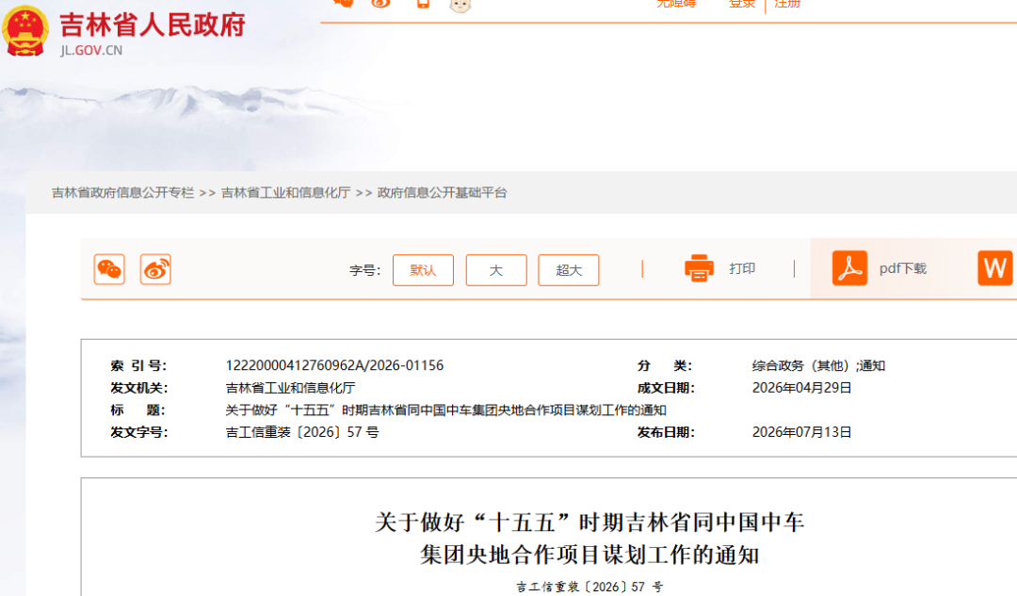Screen dimensions: 1017x596
Task: Click the 发布日期 label
Action: click(666, 432)
